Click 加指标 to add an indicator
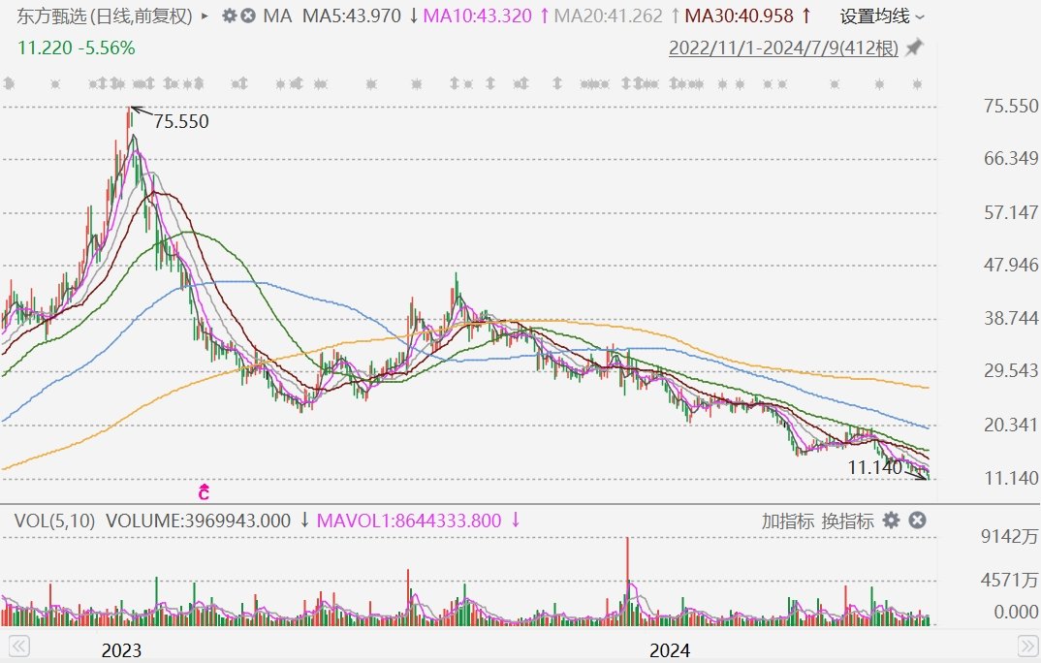Viewport: 1041px width, 663px height. tap(787, 521)
